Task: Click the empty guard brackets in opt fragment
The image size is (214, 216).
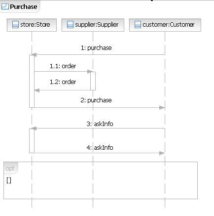Action: tap(9, 180)
